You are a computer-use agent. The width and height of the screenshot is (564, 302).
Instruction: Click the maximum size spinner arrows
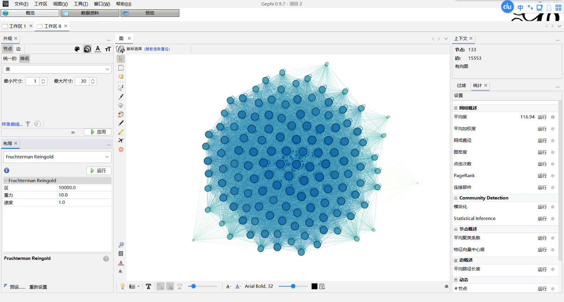pos(93,81)
